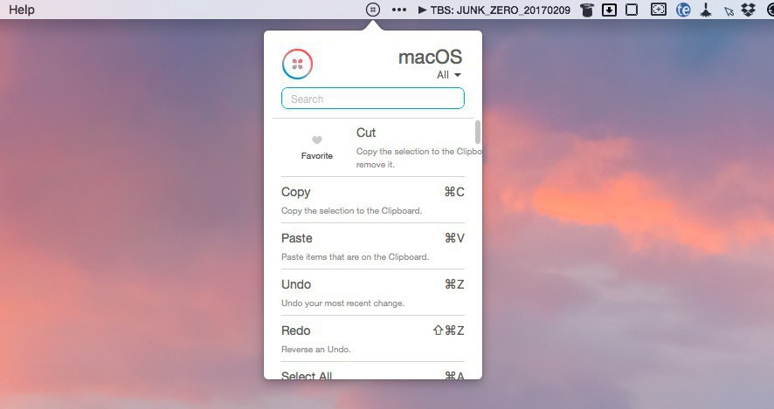774x409 pixels.
Task: Select the Copy shortcut row
Action: pos(373,200)
